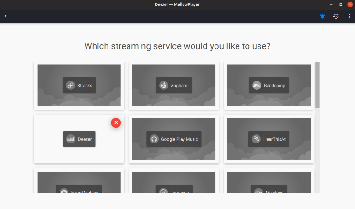Click the Anghami logo icon
This screenshot has width=355, height=209.
pos(163,86)
